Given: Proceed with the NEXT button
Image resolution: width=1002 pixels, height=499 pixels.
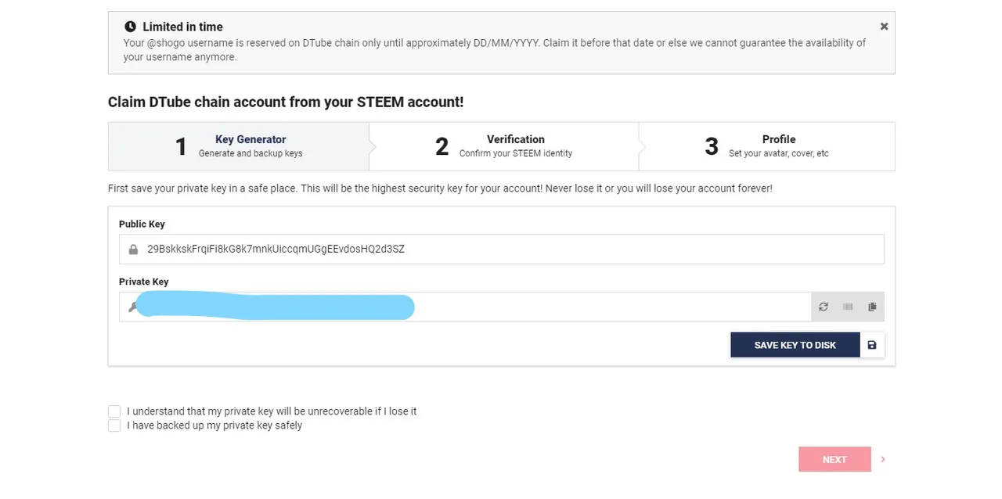Looking at the screenshot, I should click(x=834, y=459).
